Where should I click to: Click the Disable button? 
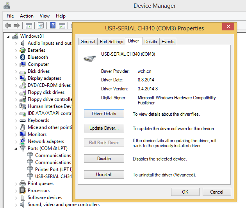[x=104, y=159]
